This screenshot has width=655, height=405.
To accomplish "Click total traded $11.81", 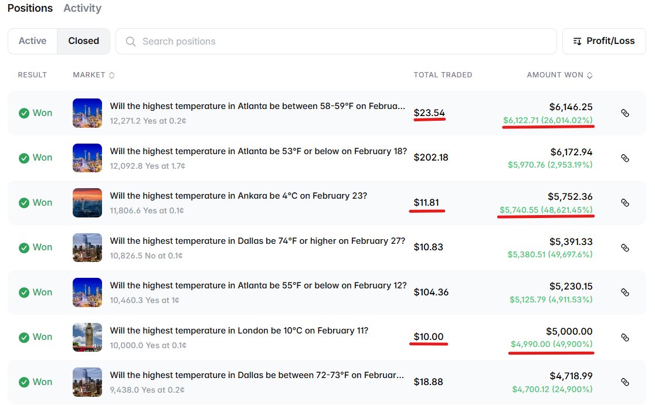I will click(x=426, y=203).
